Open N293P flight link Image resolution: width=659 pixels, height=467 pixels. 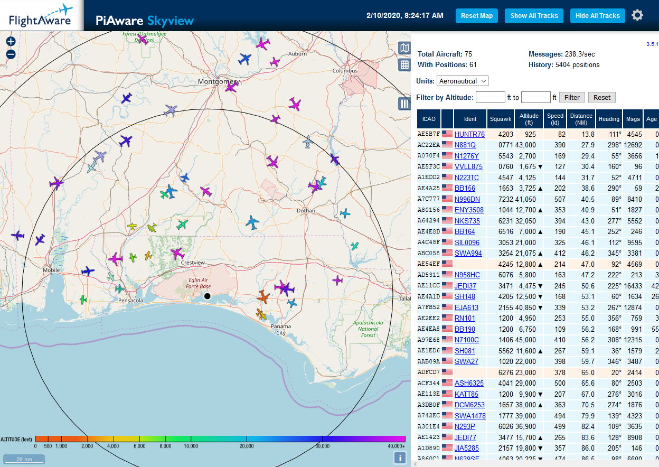point(465,427)
